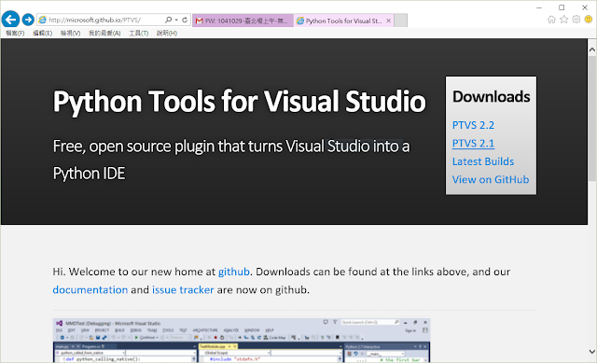Viewport: 597px width, 363px height.
Task: Click the browser Forward arrow button
Action: pos(28,20)
